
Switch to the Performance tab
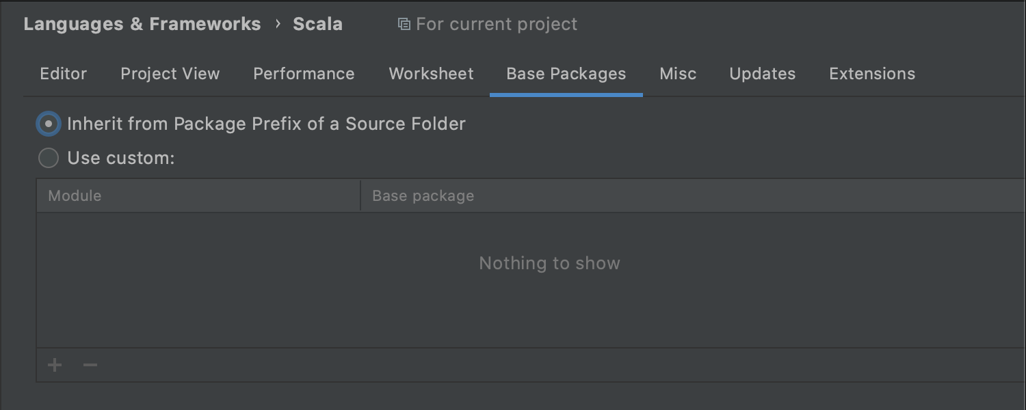click(x=304, y=74)
